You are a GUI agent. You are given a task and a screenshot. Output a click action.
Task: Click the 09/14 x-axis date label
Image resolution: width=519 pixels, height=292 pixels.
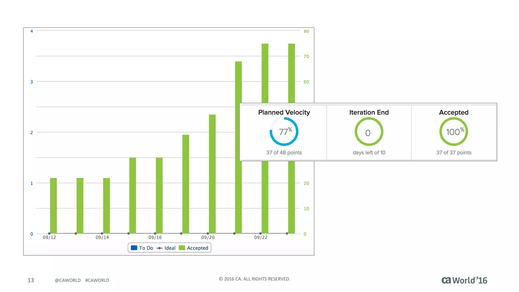102,238
